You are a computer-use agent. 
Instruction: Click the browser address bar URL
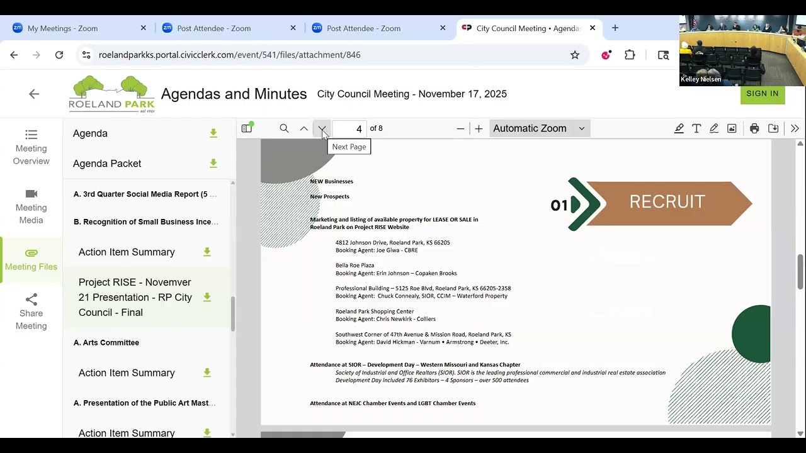pyautogui.click(x=230, y=55)
